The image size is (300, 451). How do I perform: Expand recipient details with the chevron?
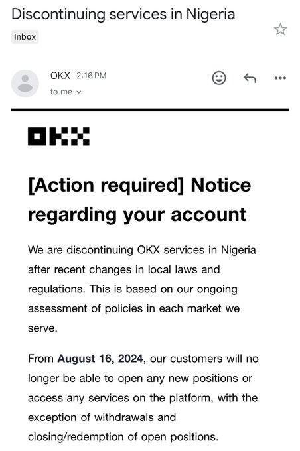(79, 92)
